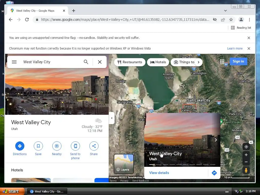Viewport: 260px width, 195px height.
Task: Open the map Privacy link
Action: [x=124, y=181]
